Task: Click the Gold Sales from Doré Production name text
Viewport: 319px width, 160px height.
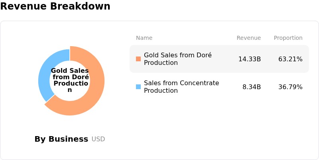Action: pos(178,59)
